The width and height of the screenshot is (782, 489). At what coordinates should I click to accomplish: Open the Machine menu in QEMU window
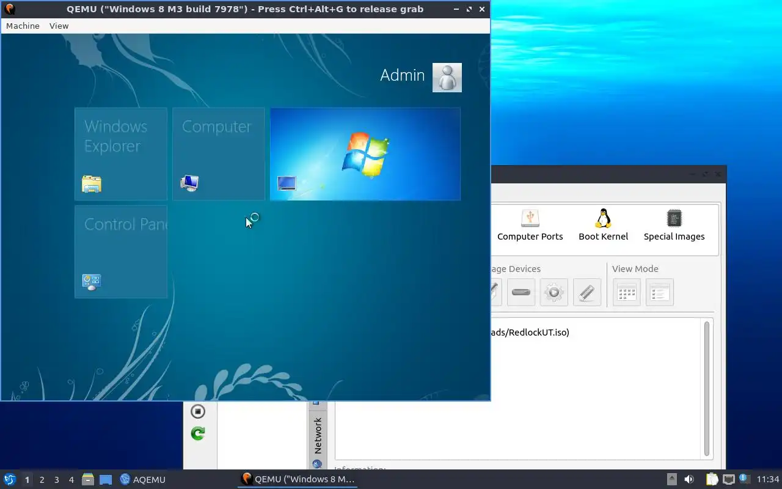coord(23,26)
